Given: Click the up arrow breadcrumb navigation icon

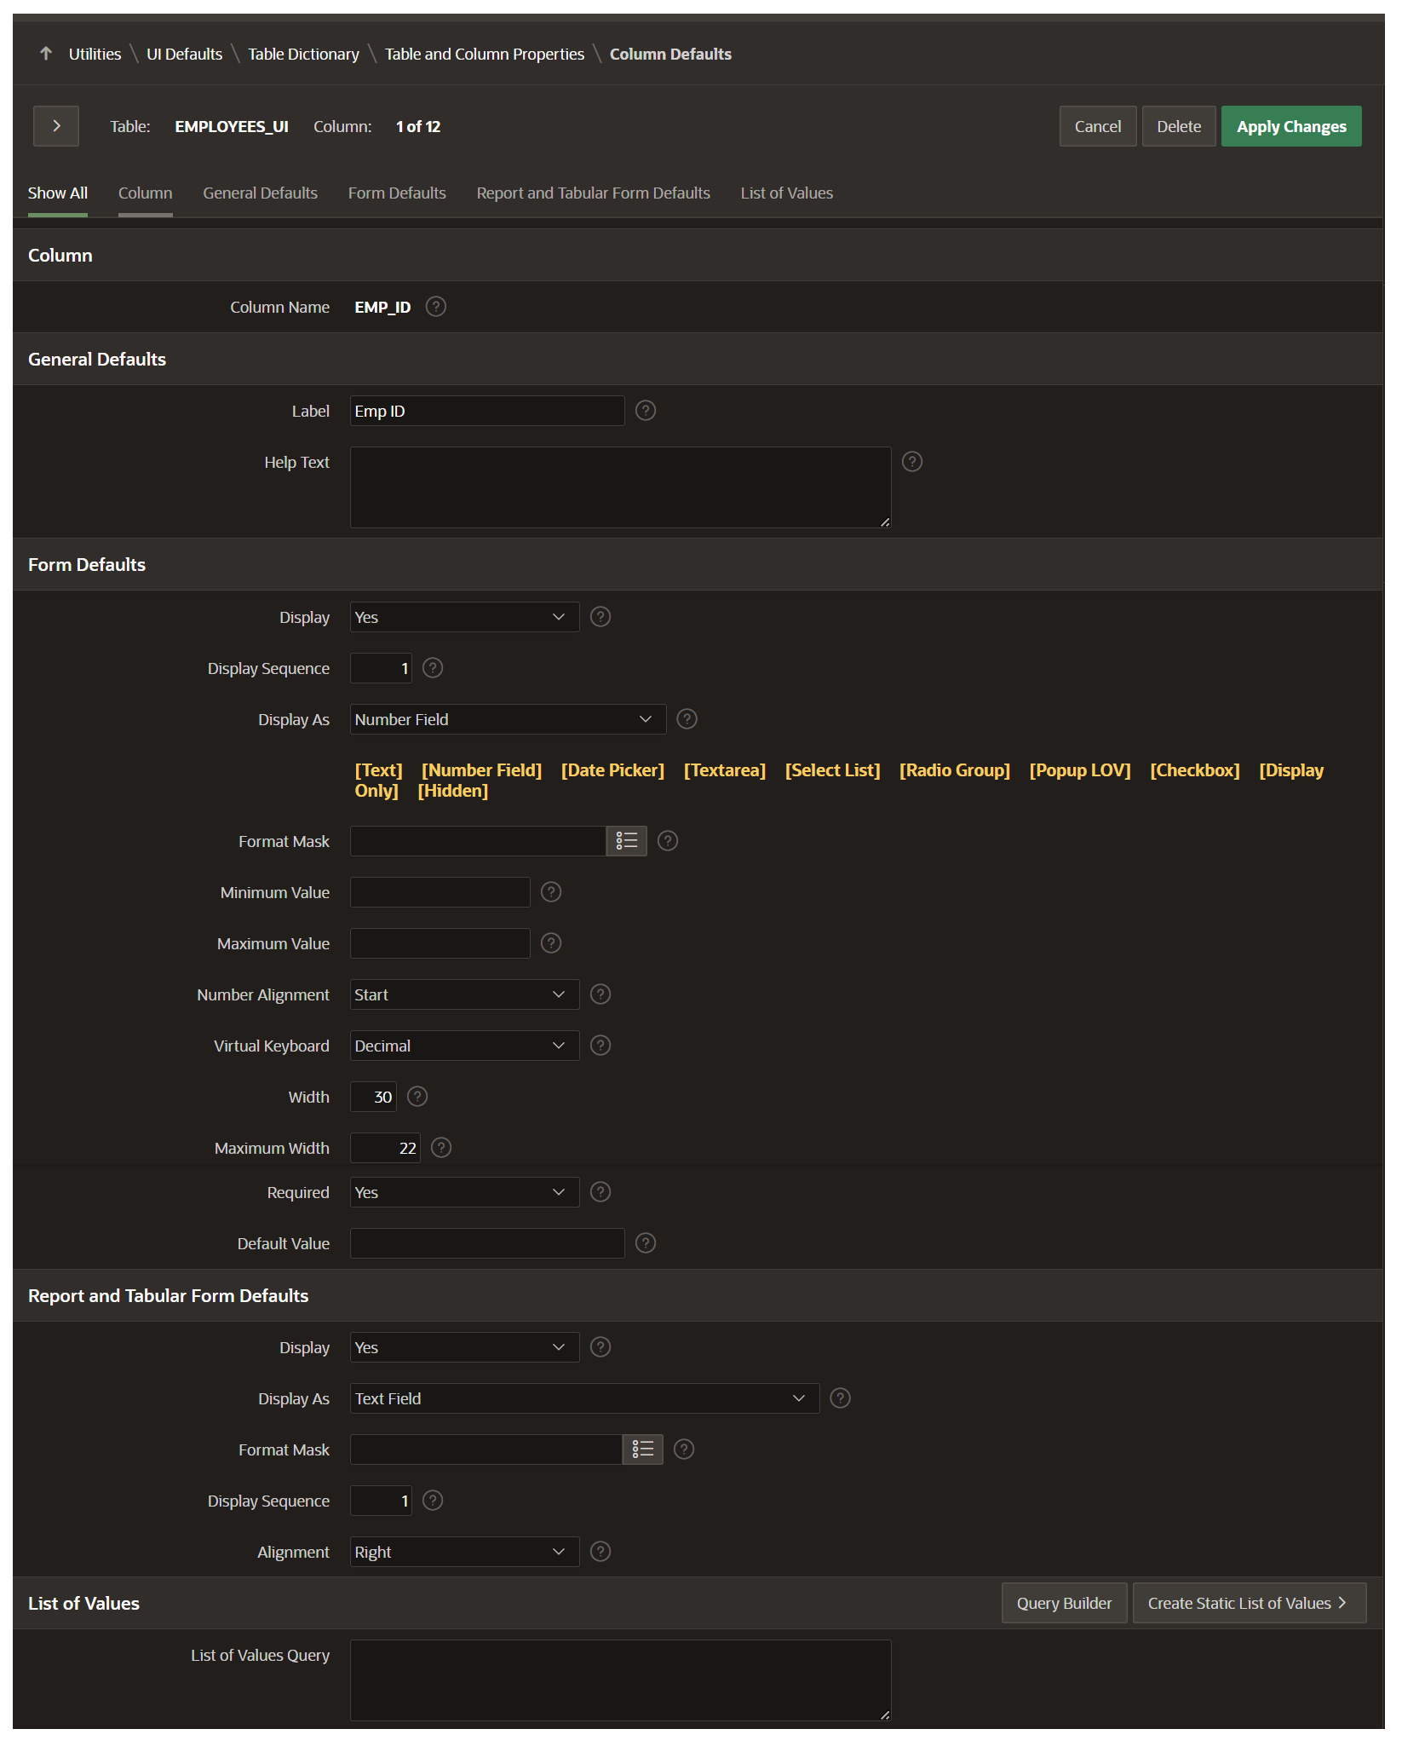Looking at the screenshot, I should coord(45,53).
